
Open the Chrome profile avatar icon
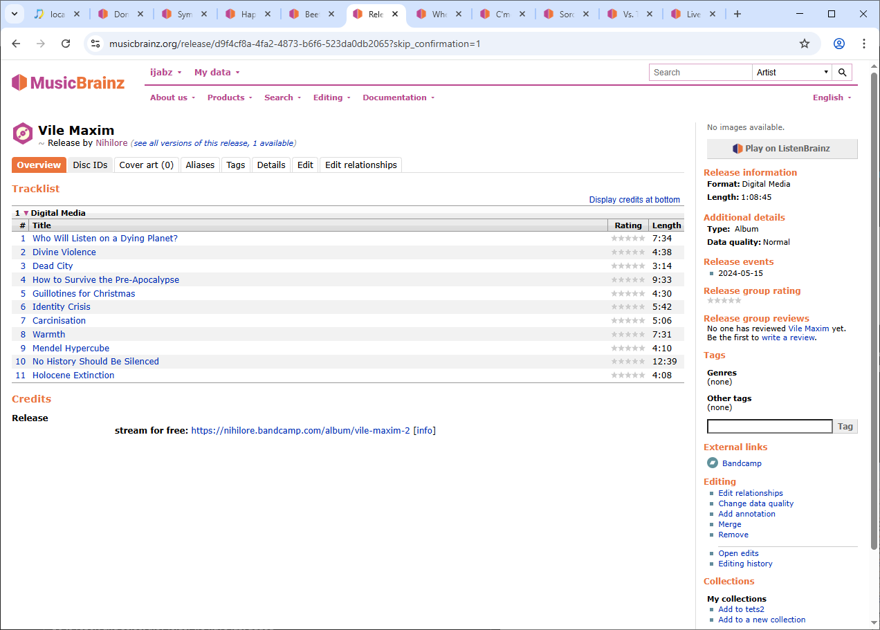[x=839, y=44]
